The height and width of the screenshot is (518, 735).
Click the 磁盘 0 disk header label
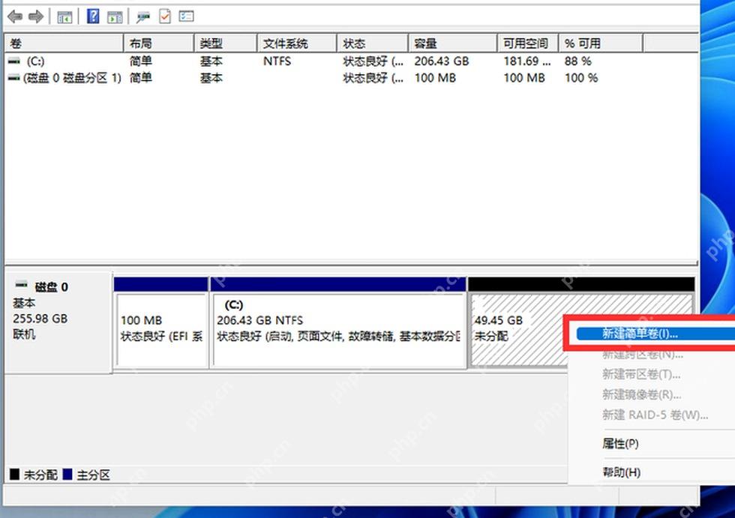pyautogui.click(x=52, y=286)
